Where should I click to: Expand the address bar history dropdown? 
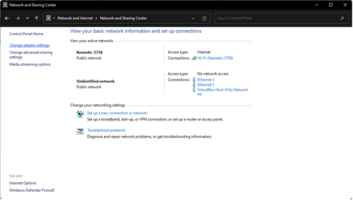tap(192, 18)
